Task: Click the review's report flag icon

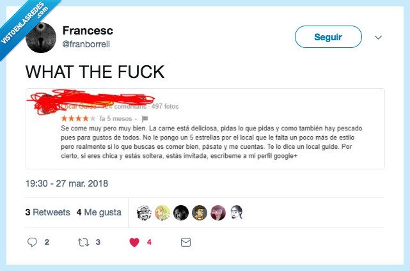Action: coord(145,119)
